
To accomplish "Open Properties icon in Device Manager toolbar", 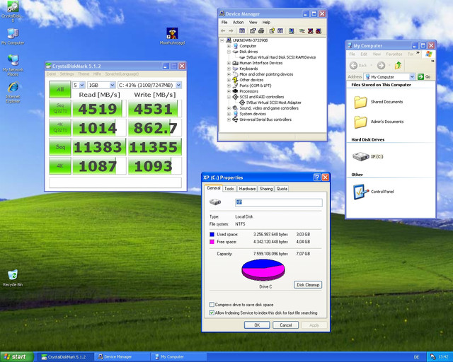I will click(253, 31).
